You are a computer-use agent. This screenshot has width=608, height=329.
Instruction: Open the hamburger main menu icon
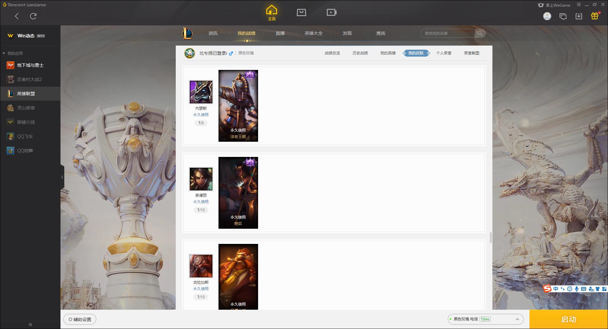point(579,5)
